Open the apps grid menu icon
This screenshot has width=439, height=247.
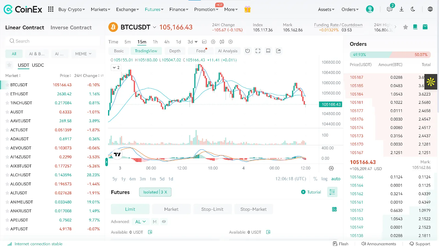[x=51, y=9]
